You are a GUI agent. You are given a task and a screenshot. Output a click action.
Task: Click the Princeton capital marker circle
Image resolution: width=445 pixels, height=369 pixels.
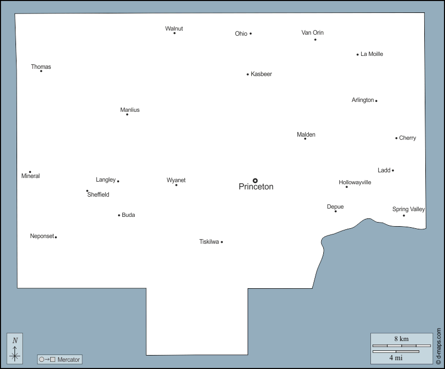255,181
